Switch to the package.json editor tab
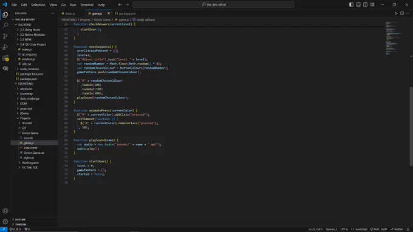Screen dimensions: 413x232 tap(128, 13)
